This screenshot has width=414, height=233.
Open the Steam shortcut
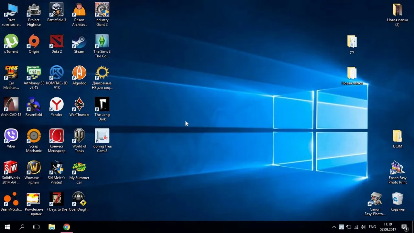tap(79, 44)
